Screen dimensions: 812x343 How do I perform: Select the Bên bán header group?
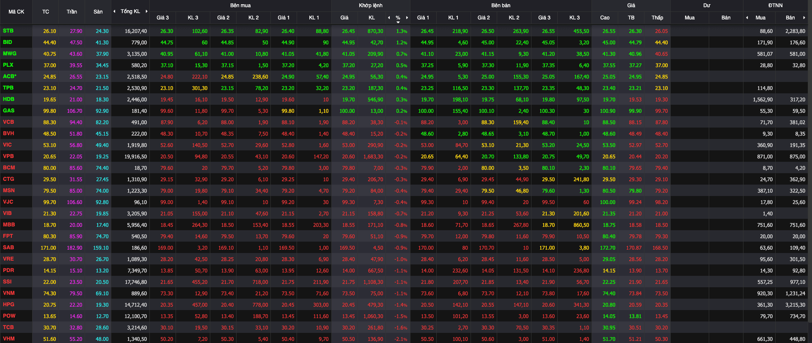[x=501, y=5]
